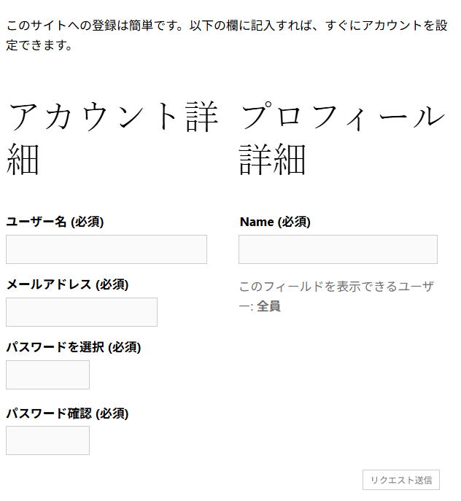
Task: Click (必須) marker beside メールアドレス
Action: [112, 284]
